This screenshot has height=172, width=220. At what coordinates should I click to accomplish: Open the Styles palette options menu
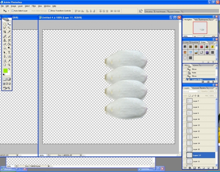[x=216, y=43]
